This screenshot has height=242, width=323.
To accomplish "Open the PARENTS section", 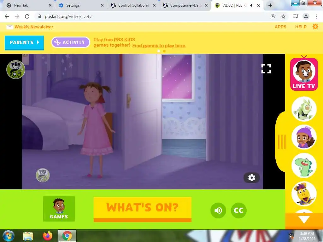I will (x=24, y=43).
